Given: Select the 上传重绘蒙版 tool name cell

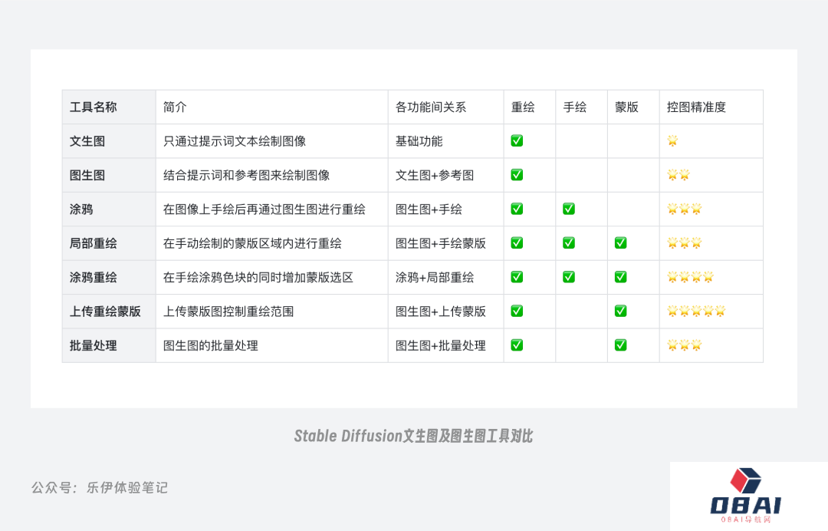Looking at the screenshot, I should tap(105, 312).
